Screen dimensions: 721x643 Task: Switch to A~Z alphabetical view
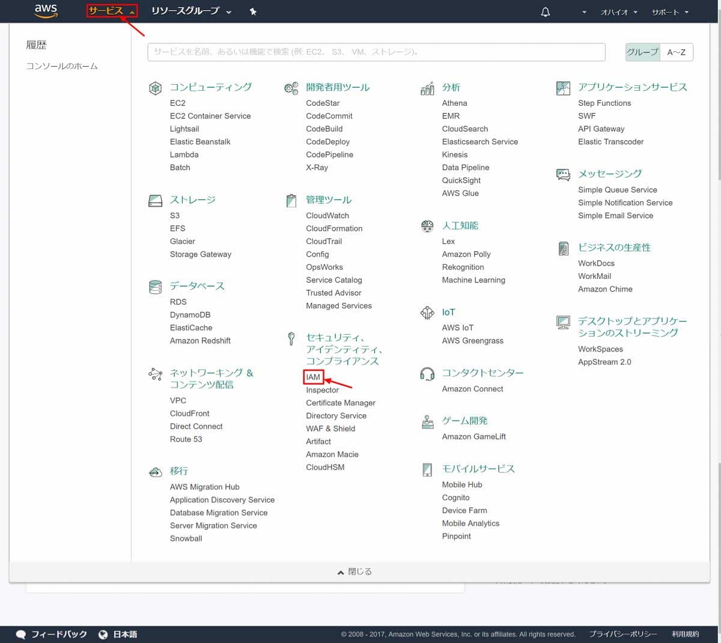tap(676, 52)
